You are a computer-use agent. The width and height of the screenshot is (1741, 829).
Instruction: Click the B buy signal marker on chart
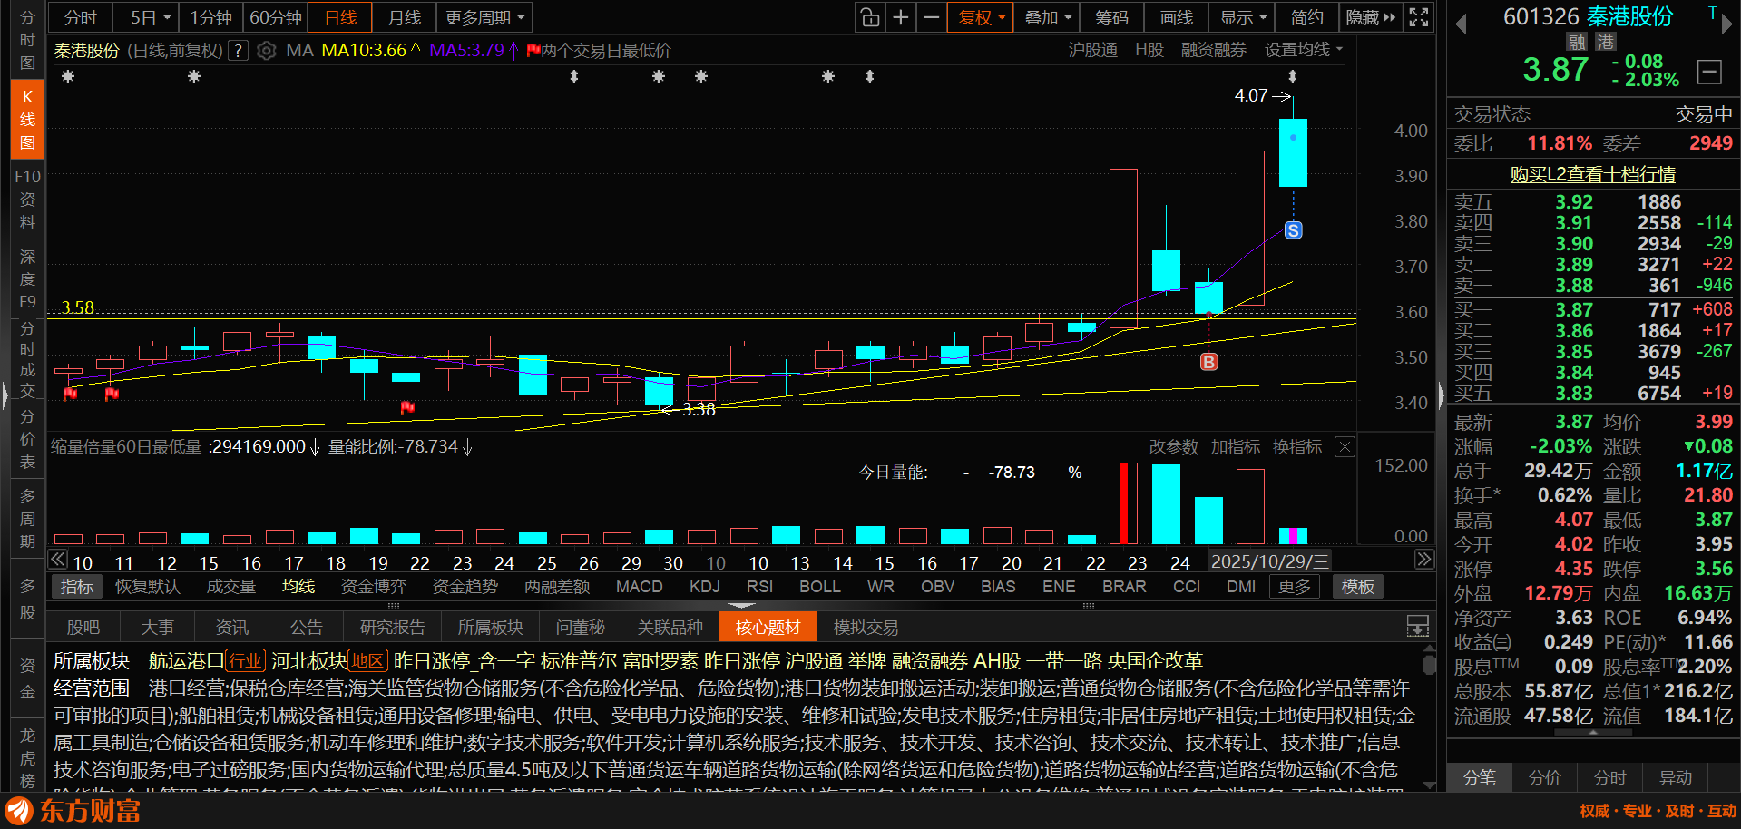(x=1208, y=362)
